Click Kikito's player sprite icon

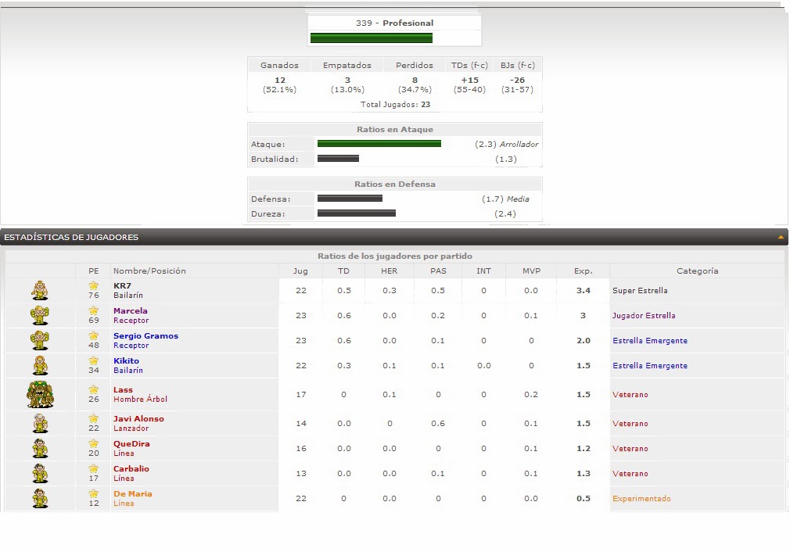(x=40, y=366)
